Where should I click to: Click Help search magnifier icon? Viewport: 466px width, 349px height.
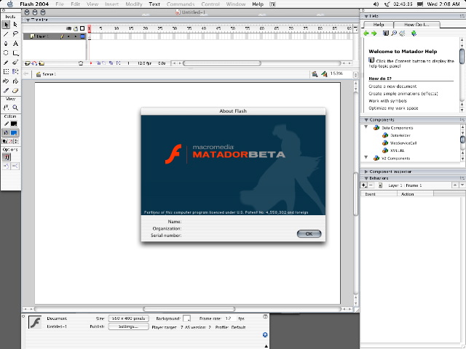[394, 33]
